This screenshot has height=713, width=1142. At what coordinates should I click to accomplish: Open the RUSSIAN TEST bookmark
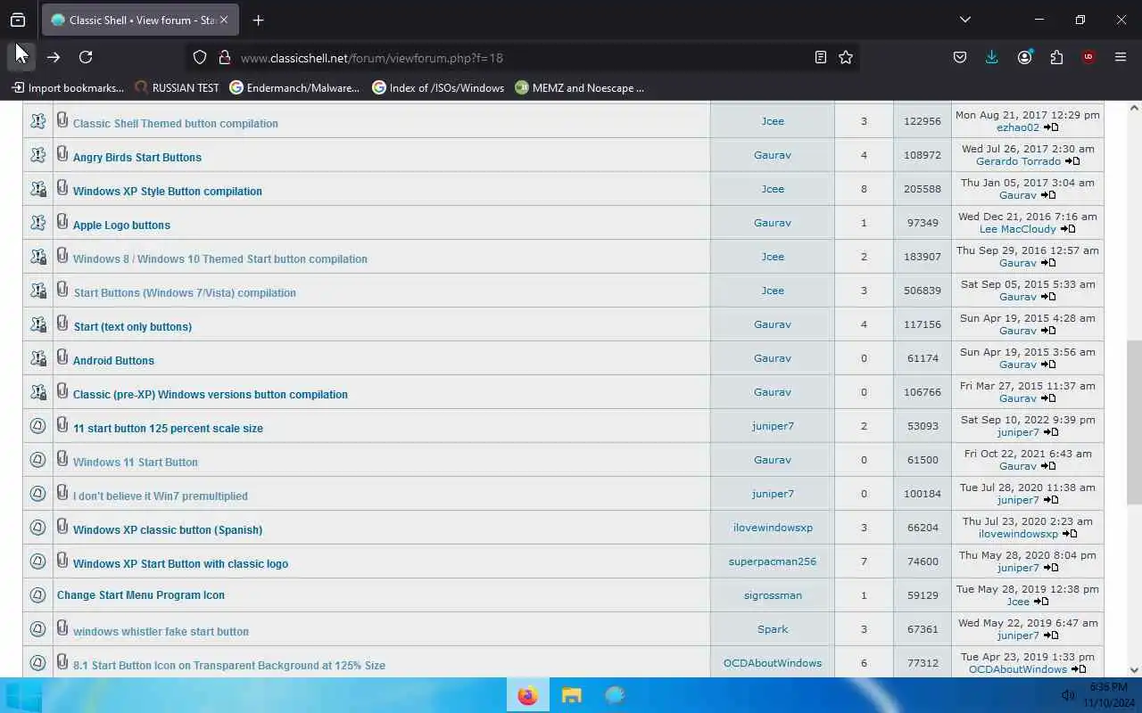pyautogui.click(x=177, y=87)
